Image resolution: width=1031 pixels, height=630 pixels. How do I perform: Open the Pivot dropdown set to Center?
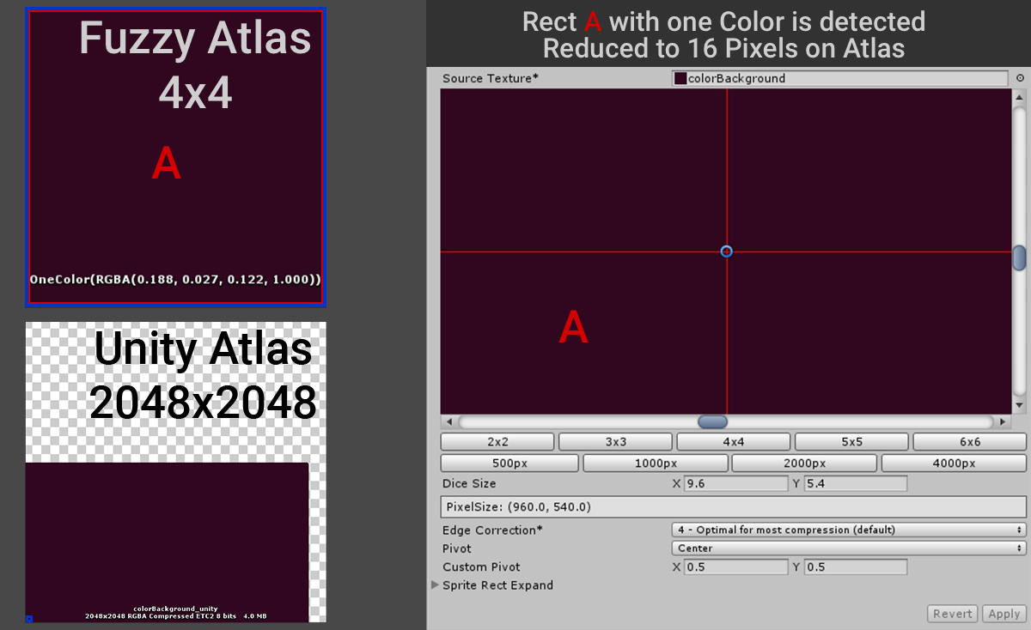tap(849, 548)
